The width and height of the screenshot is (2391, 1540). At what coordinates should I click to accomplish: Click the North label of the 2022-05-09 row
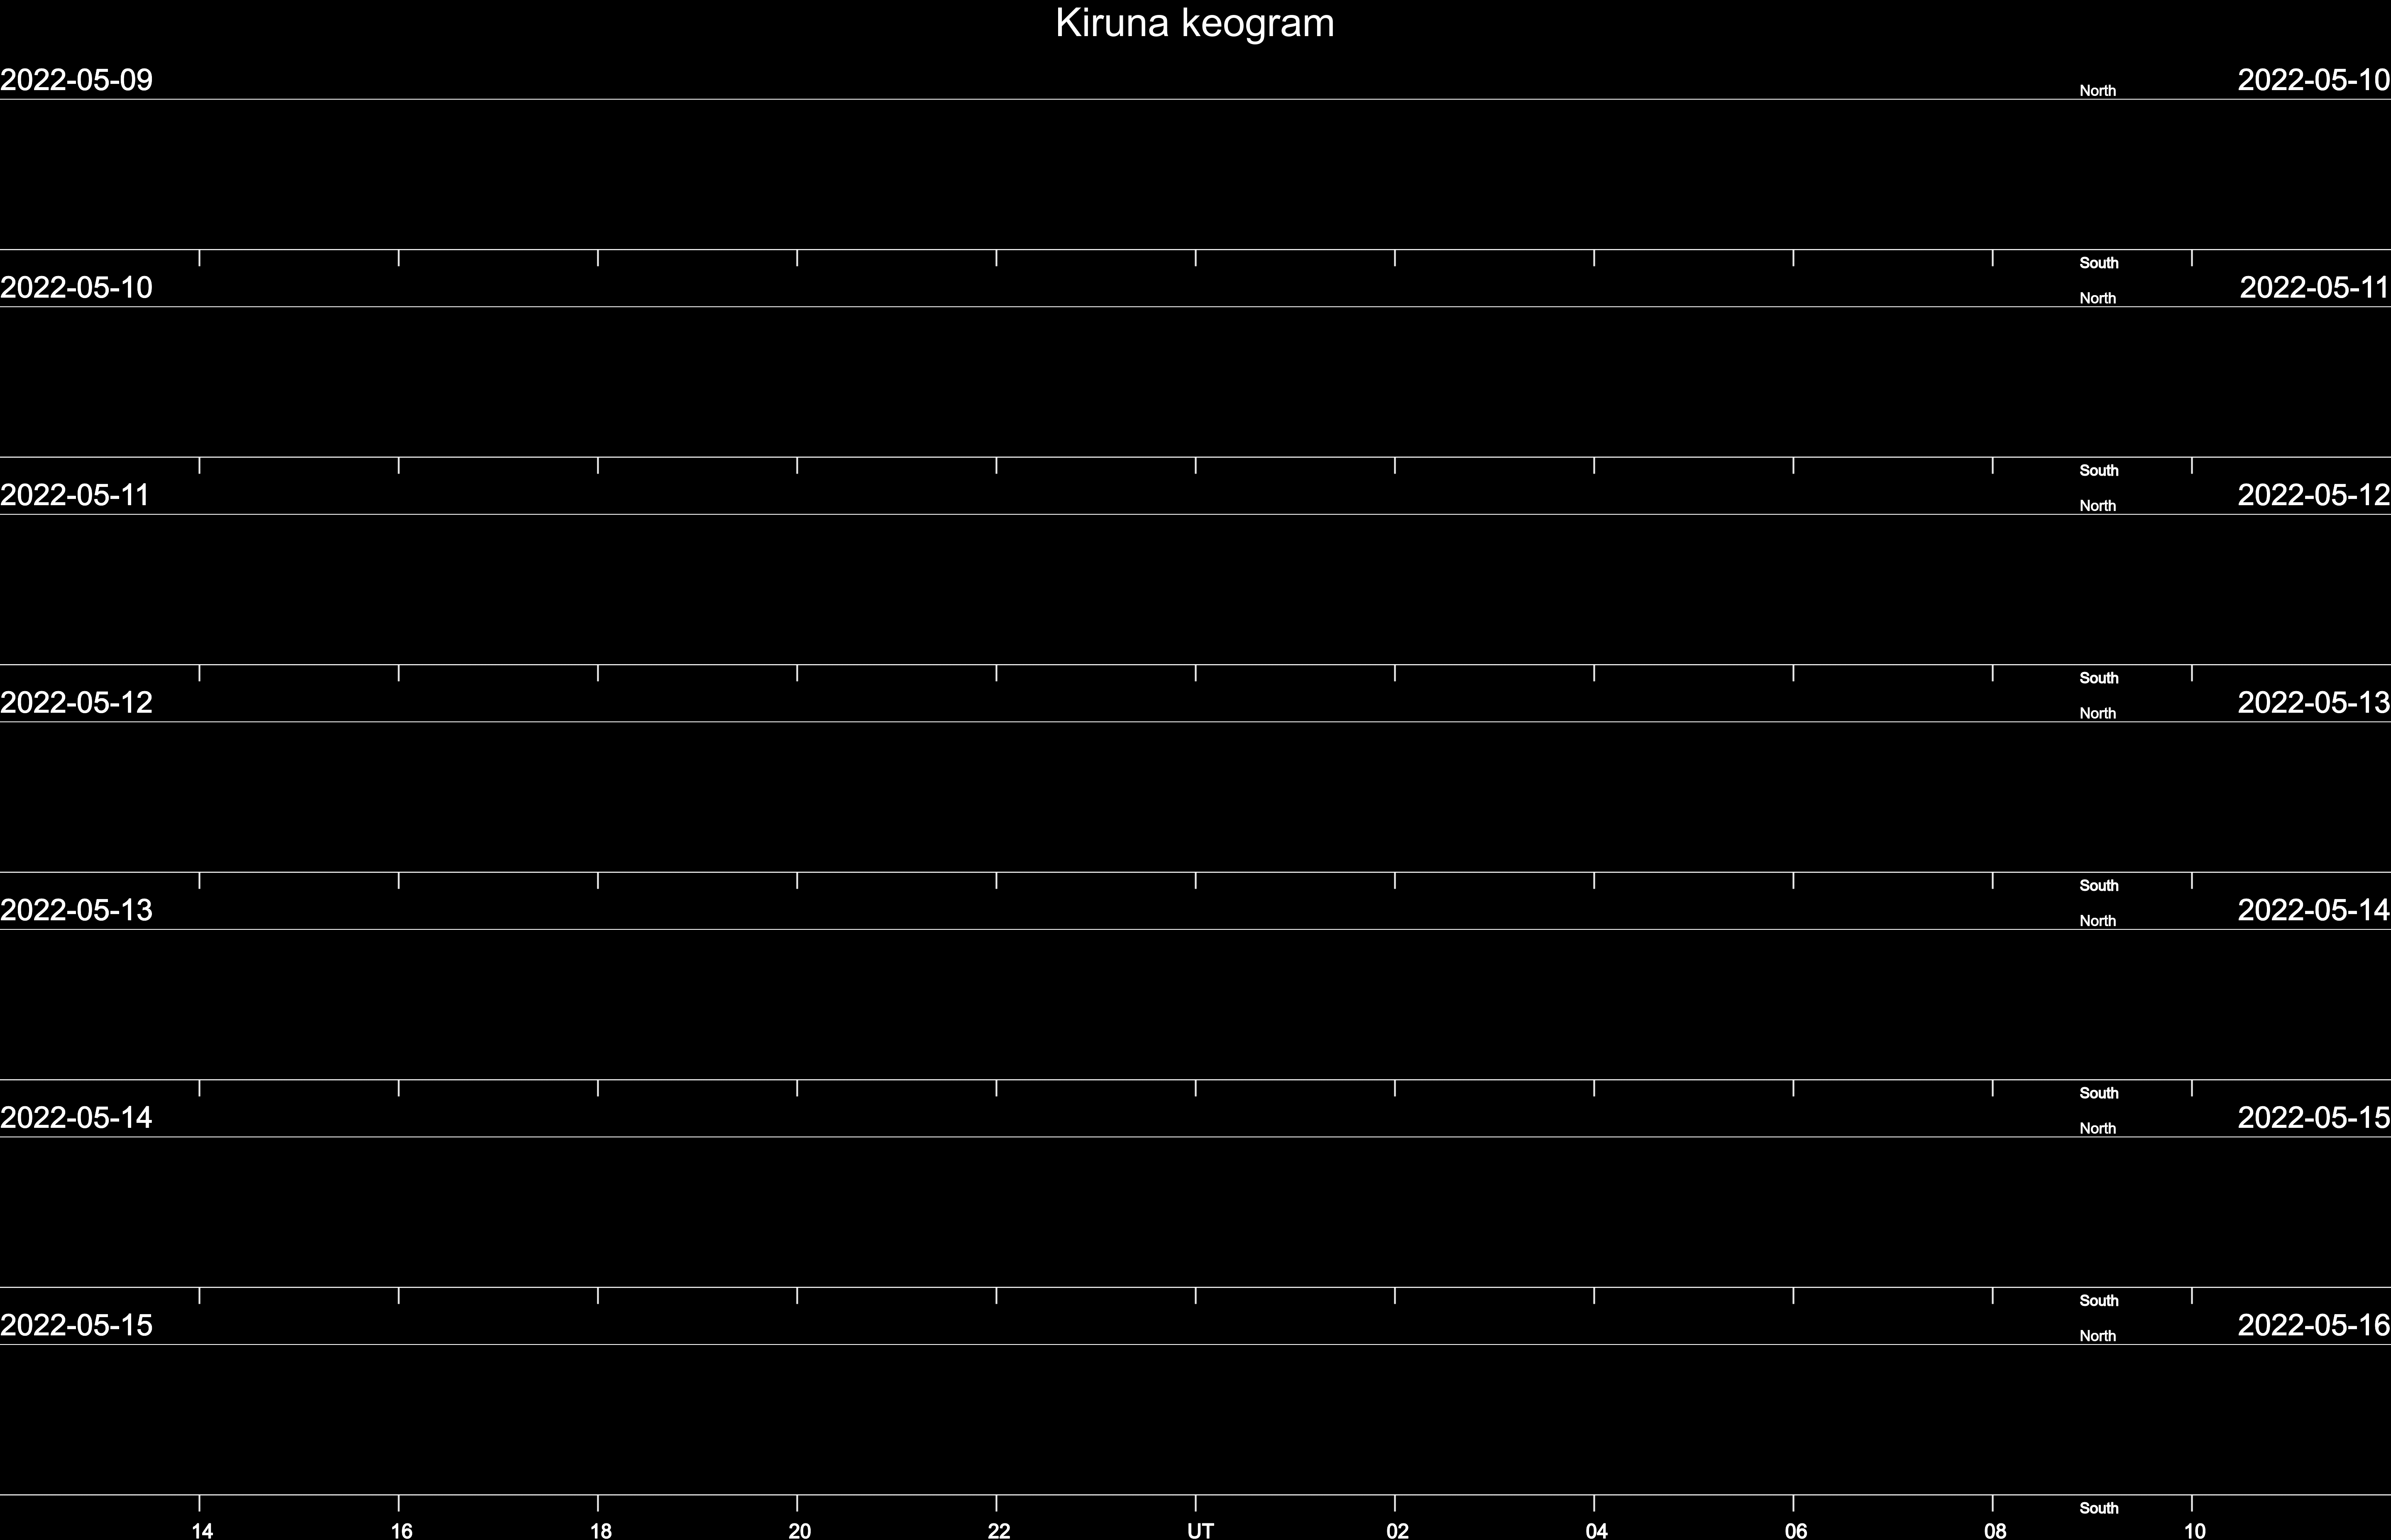pyautogui.click(x=2097, y=91)
